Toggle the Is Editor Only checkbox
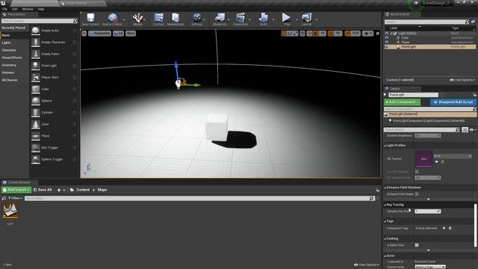This screenshot has width=478, height=269. 417,245
